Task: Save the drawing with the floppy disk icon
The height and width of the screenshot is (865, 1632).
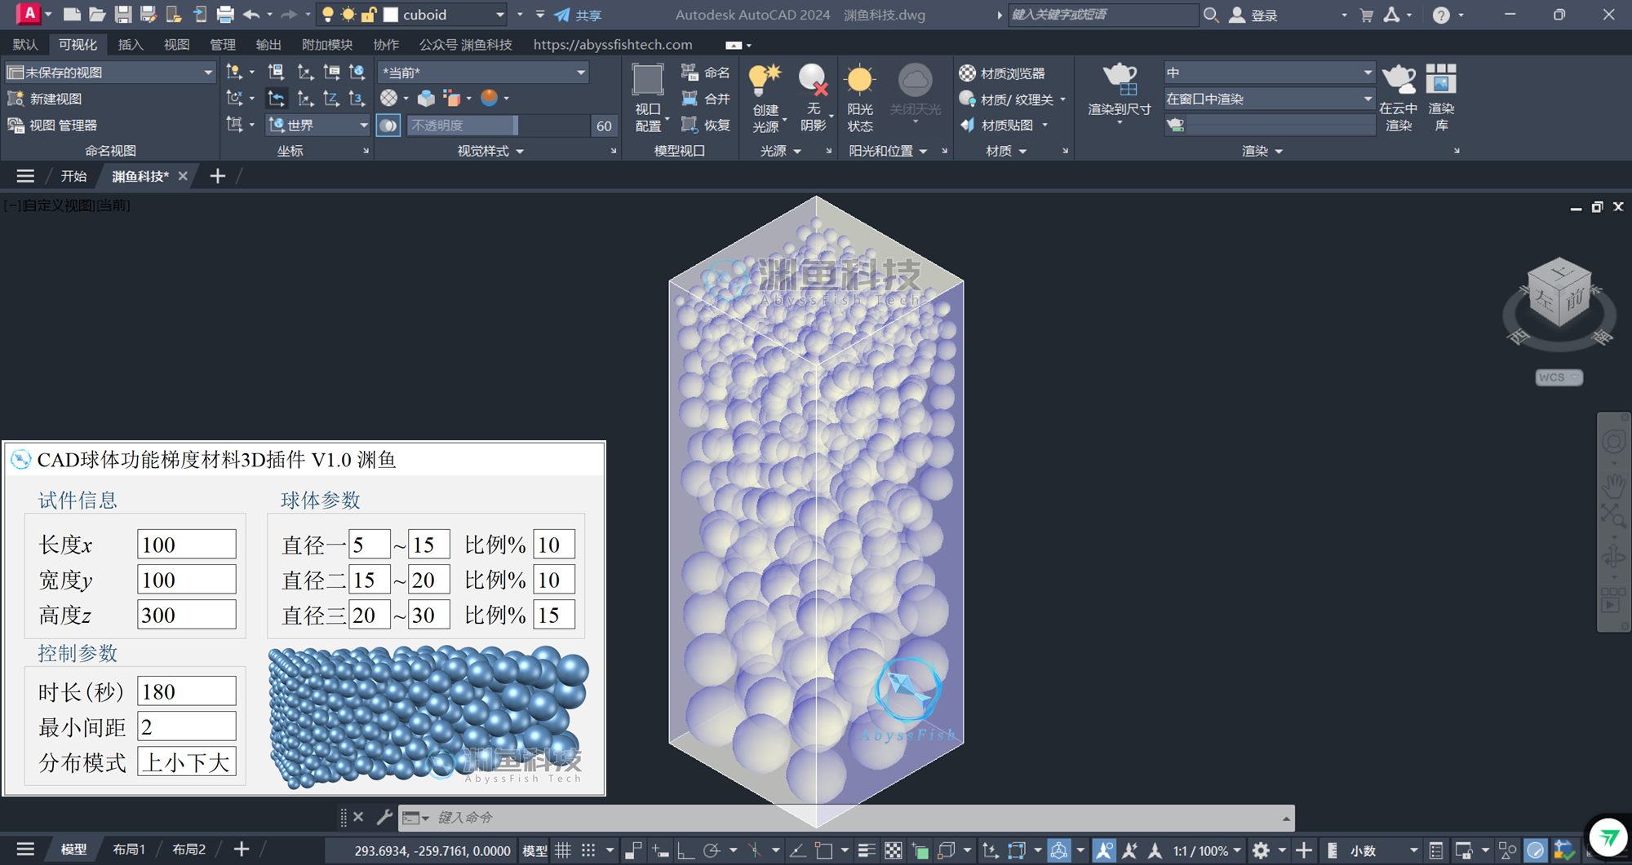Action: 122,14
